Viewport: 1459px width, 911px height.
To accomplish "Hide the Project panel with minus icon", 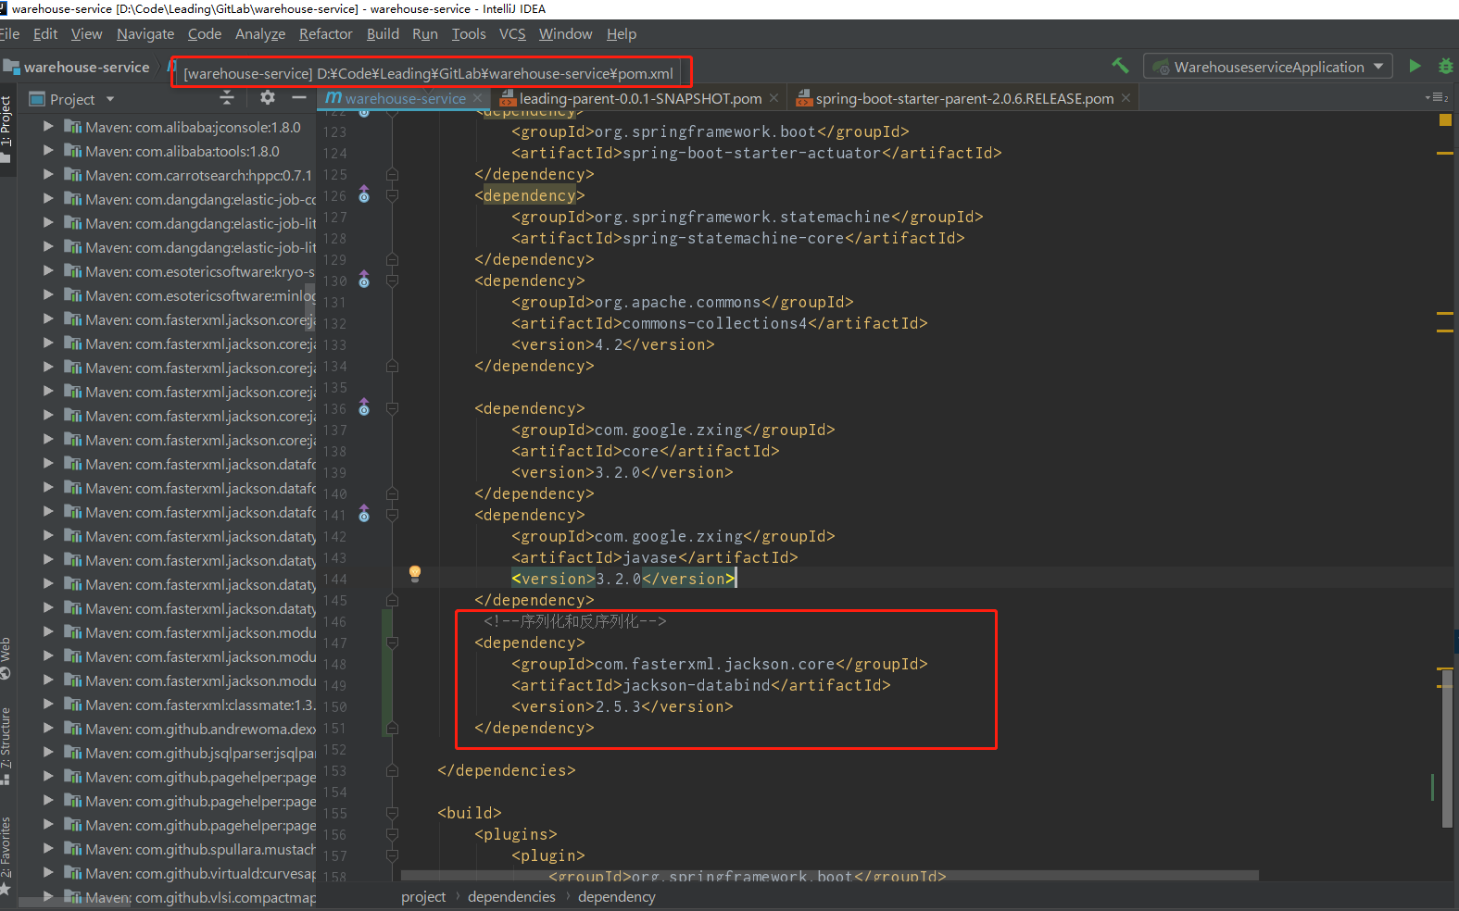I will pyautogui.click(x=298, y=97).
